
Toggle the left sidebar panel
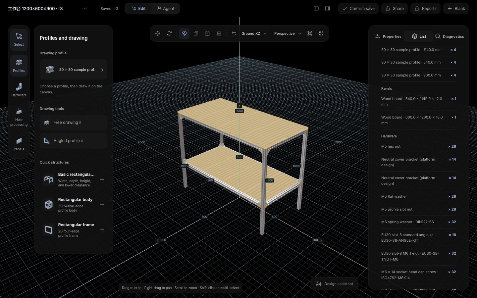(316, 9)
